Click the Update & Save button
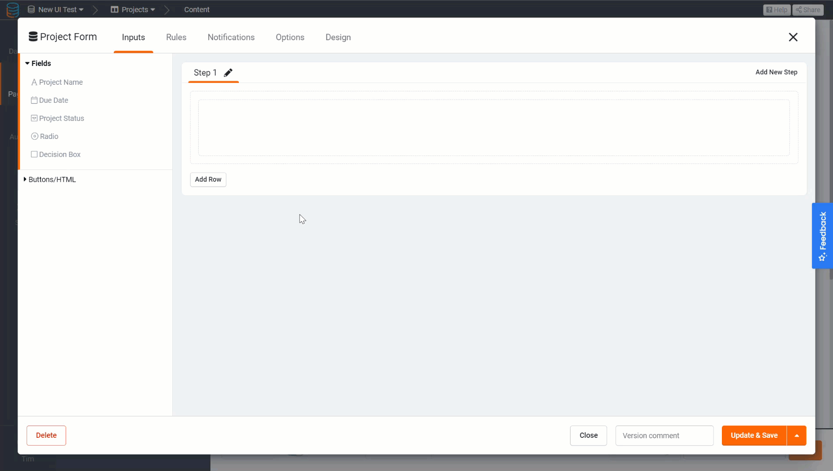This screenshot has width=833, height=471. [754, 436]
